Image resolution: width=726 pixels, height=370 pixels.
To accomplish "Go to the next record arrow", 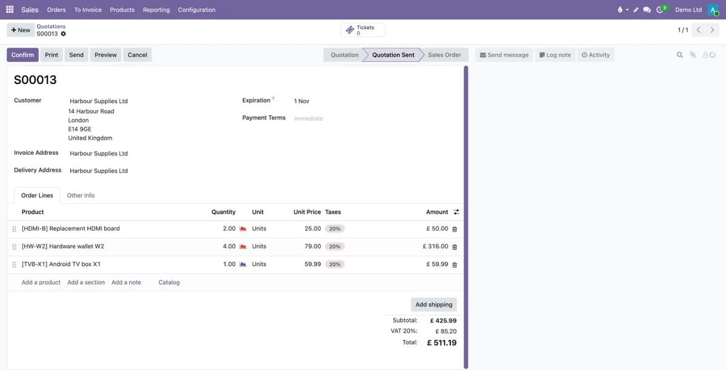I will pyautogui.click(x=712, y=30).
